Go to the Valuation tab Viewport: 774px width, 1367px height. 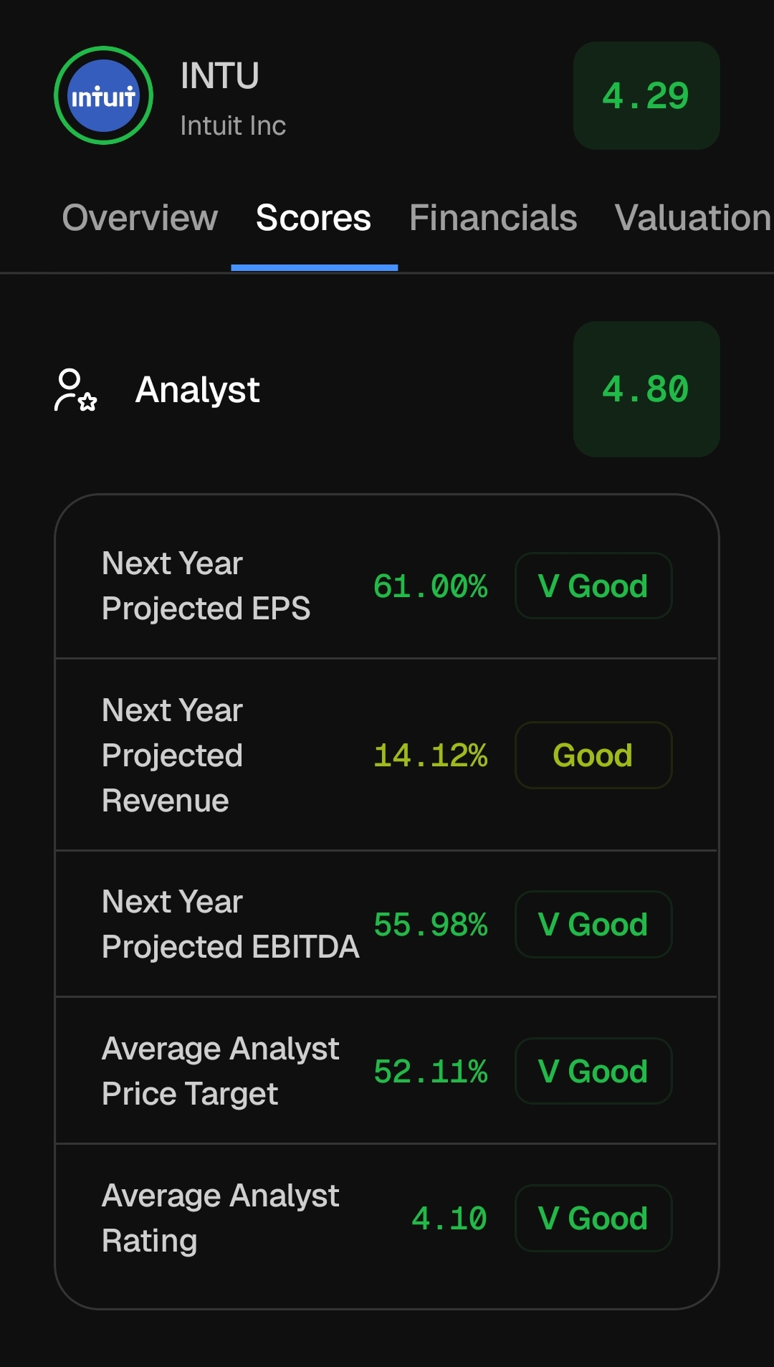693,218
